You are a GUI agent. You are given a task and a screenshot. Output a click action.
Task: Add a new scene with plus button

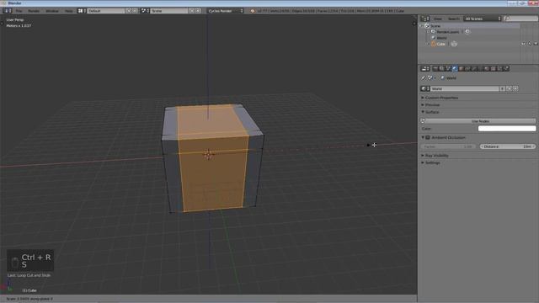192,11
